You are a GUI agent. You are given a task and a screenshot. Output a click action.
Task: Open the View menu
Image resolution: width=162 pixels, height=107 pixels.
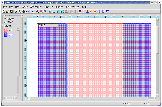pos(18,7)
